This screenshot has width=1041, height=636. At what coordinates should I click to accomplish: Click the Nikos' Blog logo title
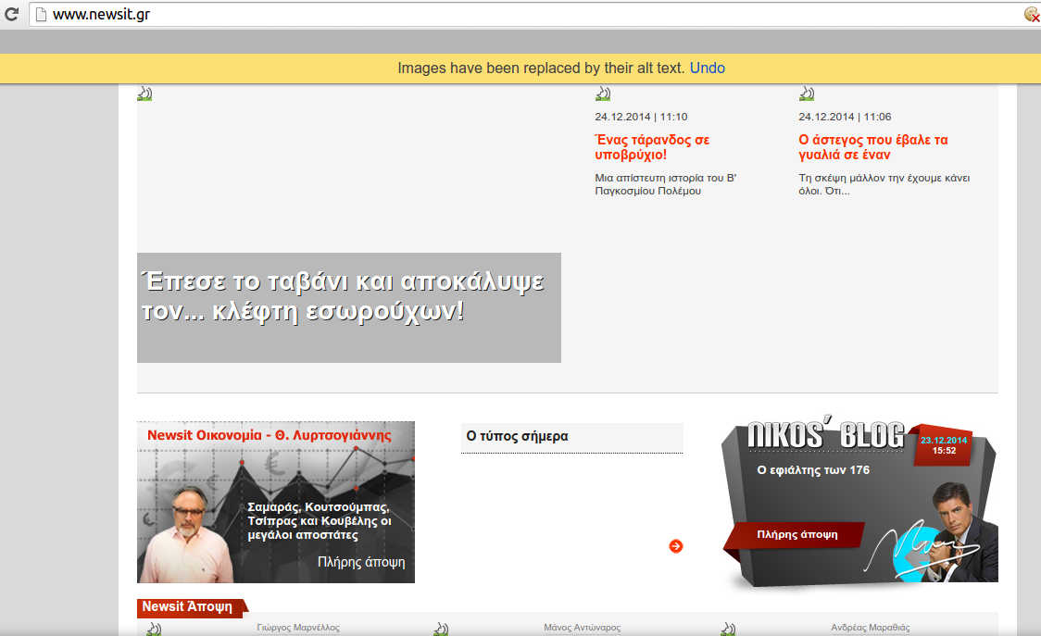(826, 435)
